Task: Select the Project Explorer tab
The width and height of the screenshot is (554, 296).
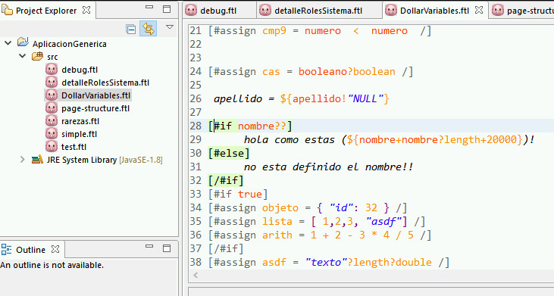Action: click(46, 11)
